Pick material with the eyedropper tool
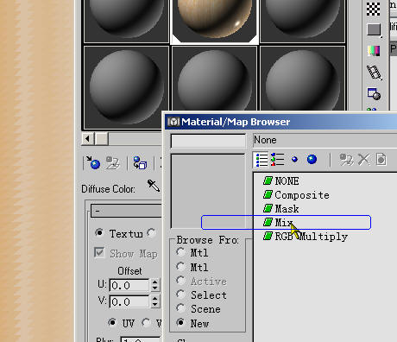 coord(154,186)
